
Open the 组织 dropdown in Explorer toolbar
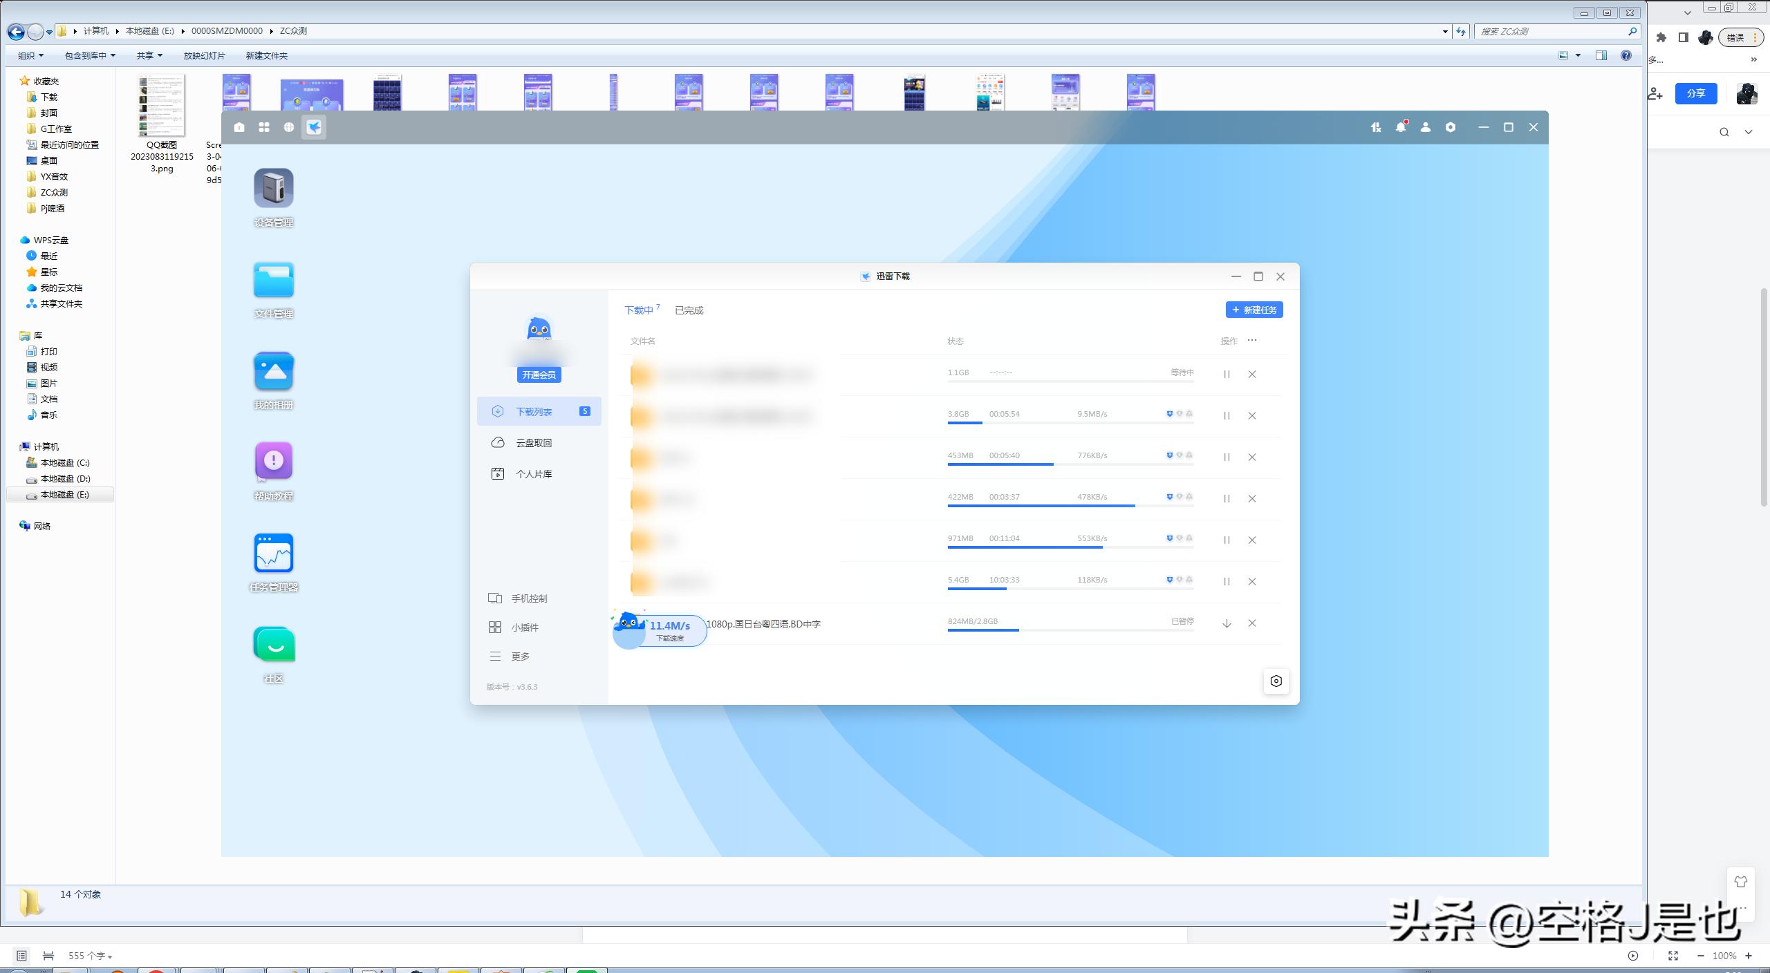tap(30, 55)
